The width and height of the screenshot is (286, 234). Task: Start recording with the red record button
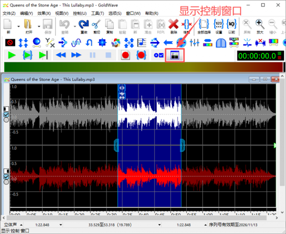(125, 55)
